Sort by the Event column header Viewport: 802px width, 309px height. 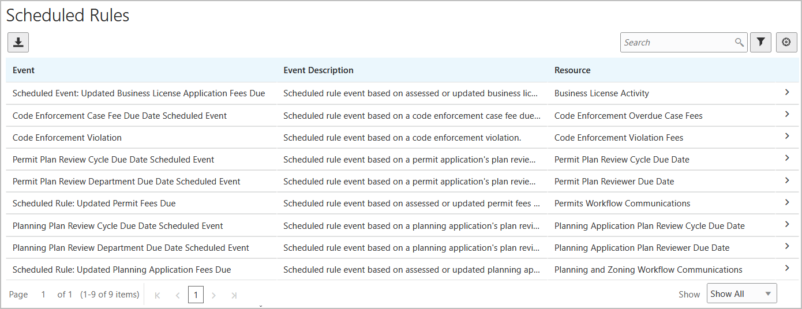click(24, 70)
